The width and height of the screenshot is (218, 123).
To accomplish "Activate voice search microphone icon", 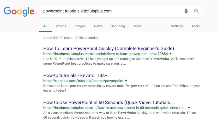I will pyautogui.click(x=186, y=11).
